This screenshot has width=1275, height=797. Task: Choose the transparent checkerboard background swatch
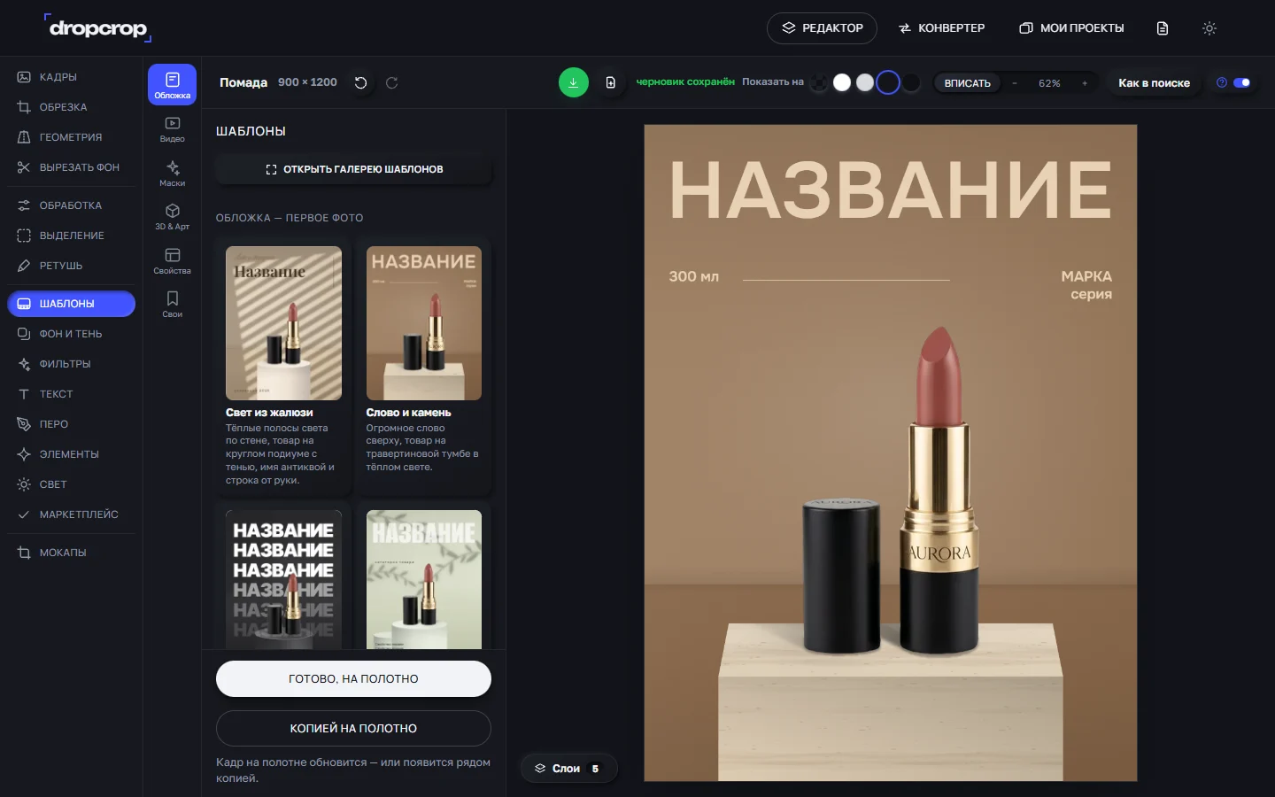[x=820, y=82]
